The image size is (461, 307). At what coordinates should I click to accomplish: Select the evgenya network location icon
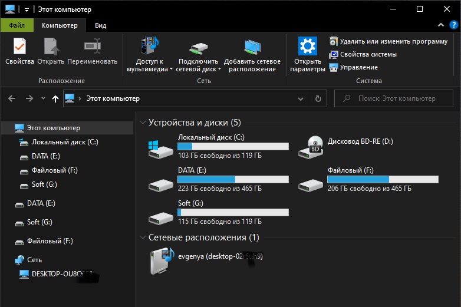[x=160, y=260]
